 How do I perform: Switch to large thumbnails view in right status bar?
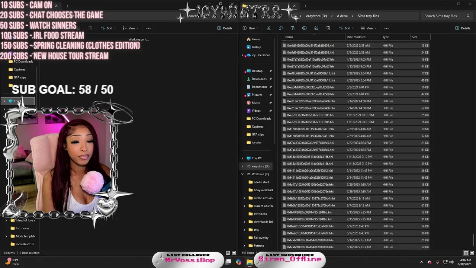(471, 253)
